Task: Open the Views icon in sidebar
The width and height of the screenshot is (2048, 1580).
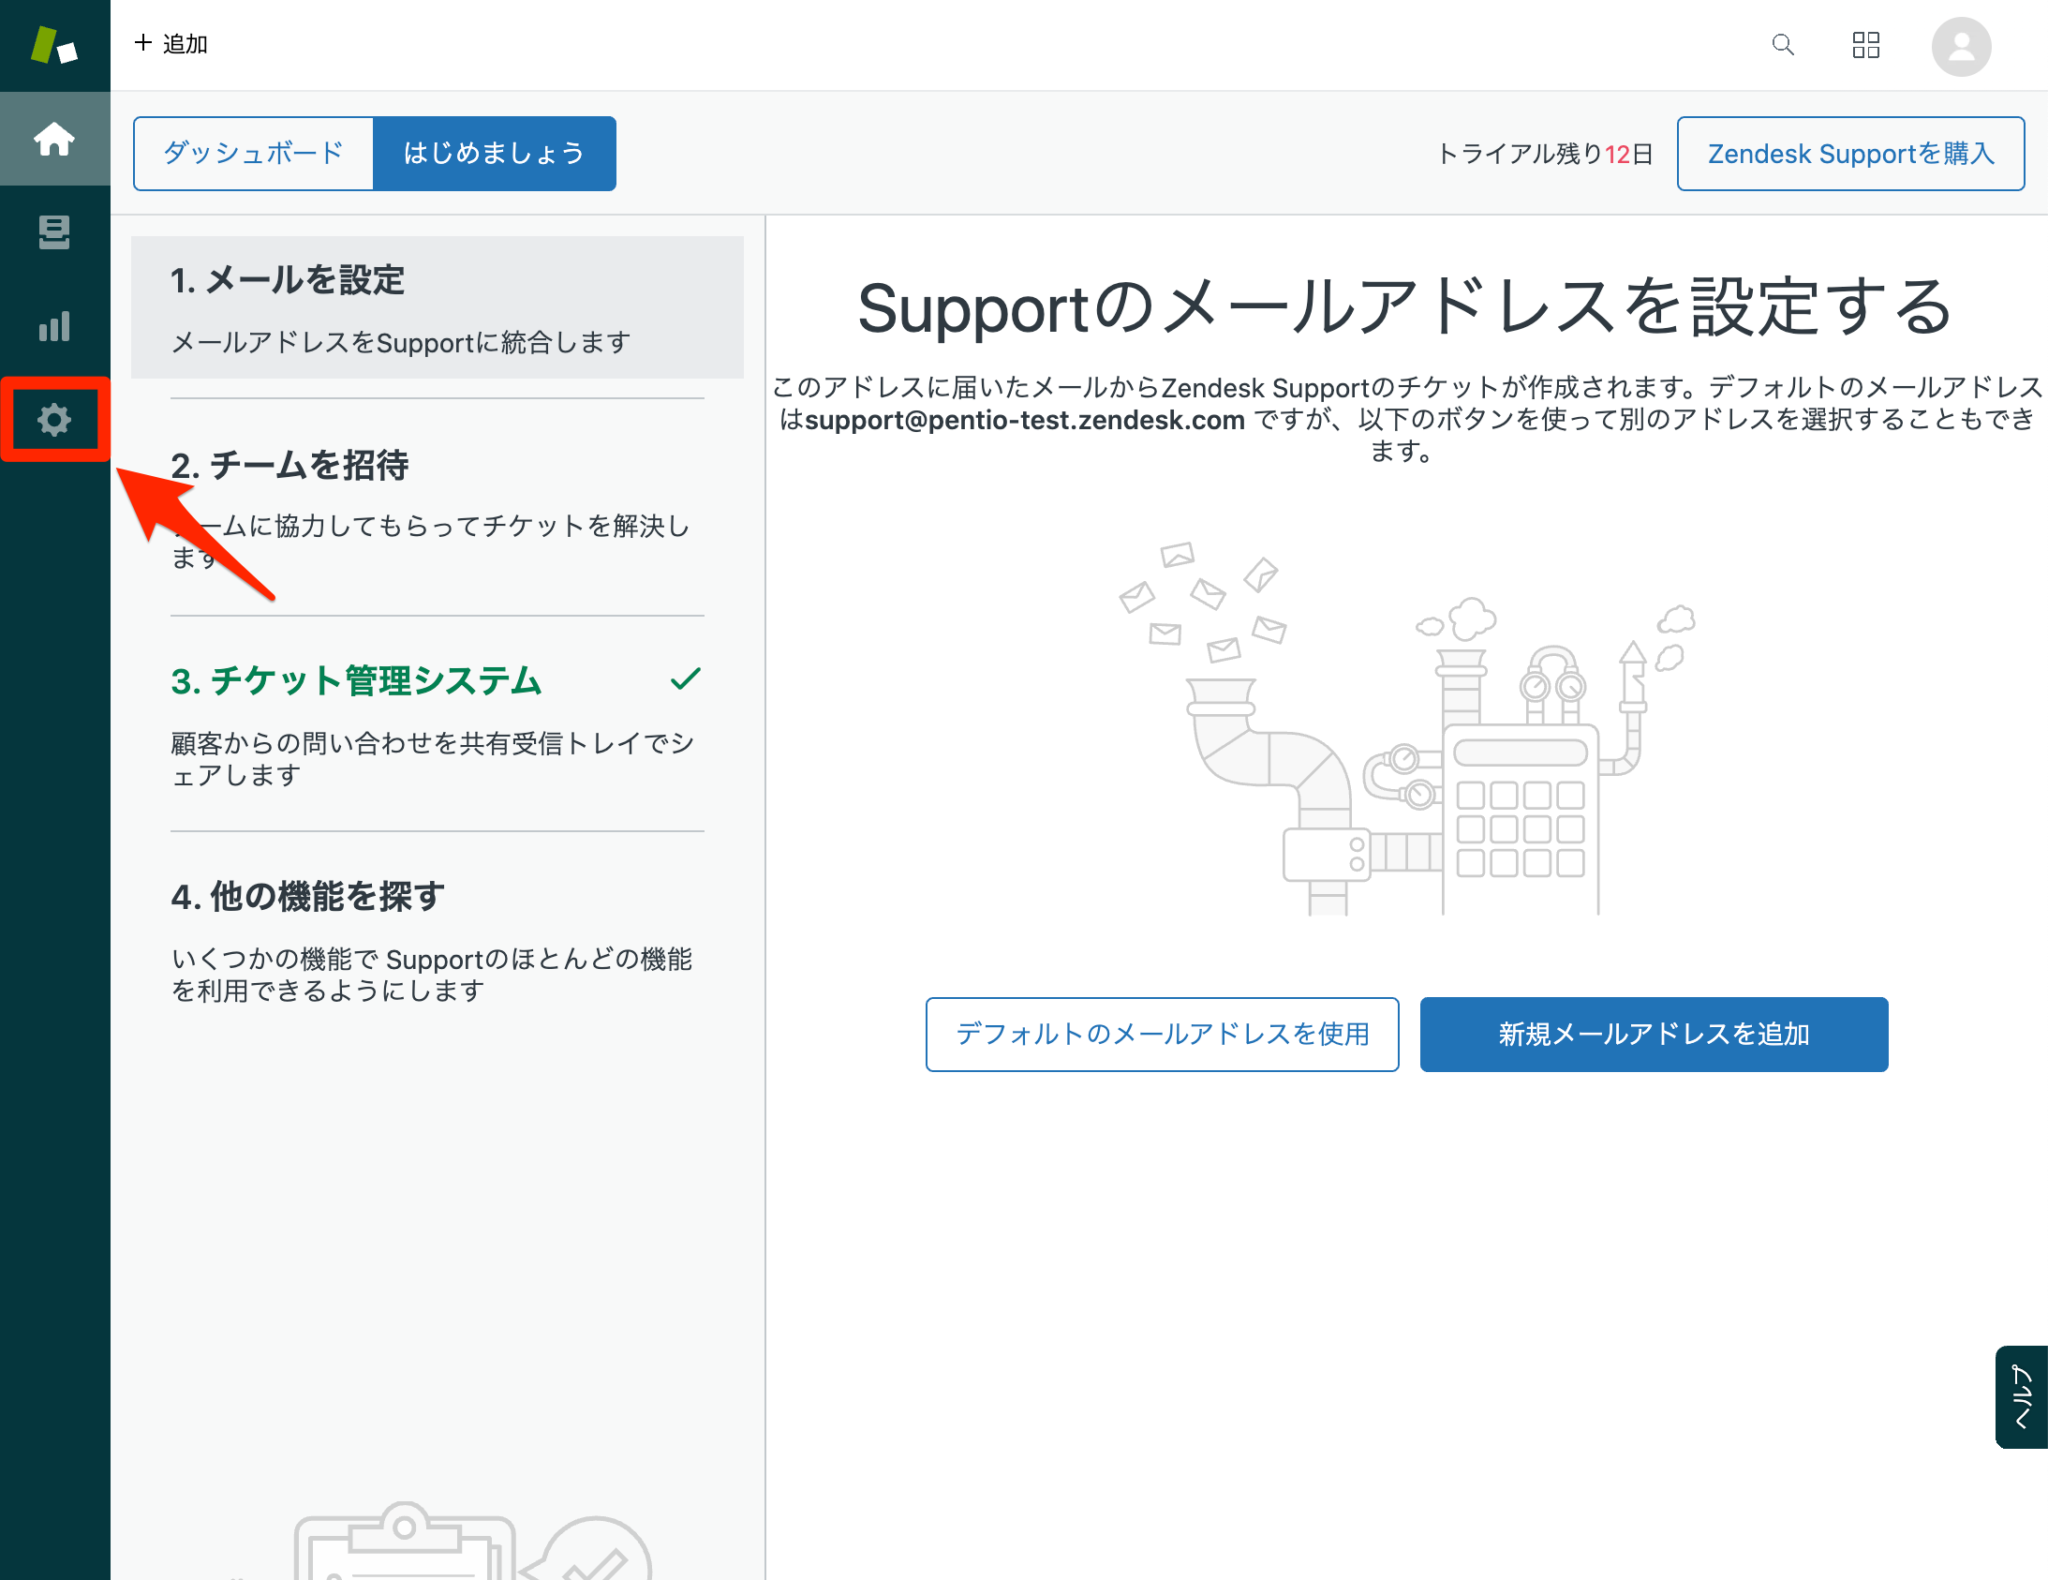Action: [54, 231]
